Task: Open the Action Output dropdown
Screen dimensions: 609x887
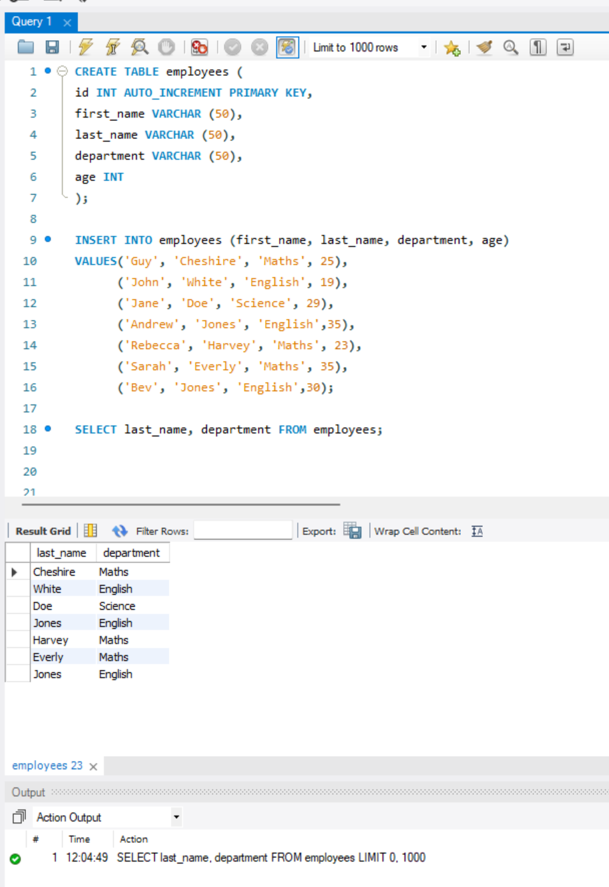Action: 177,816
